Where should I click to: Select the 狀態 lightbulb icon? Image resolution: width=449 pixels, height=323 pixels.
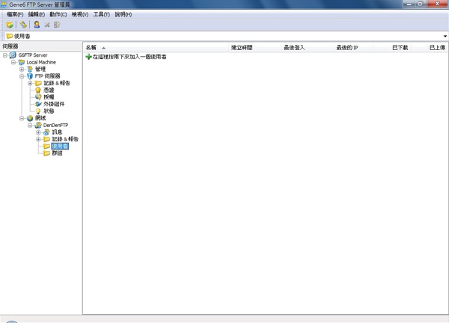coord(38,111)
